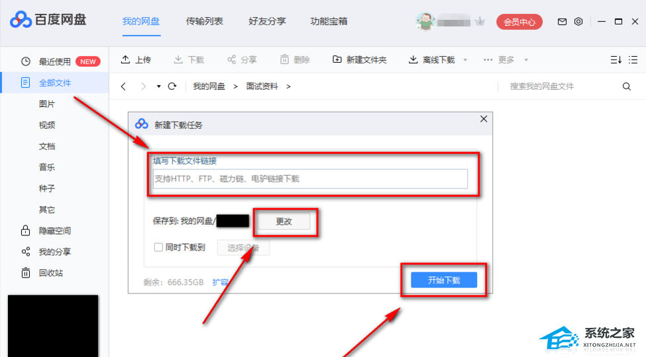The image size is (646, 357).
Task: Open the user avatar profile
Action: coord(425,21)
